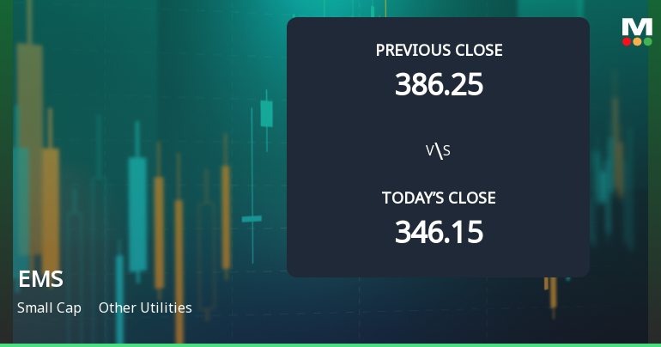Click the TODAY'S CLOSE label
This screenshot has width=661, height=347.
pos(439,198)
